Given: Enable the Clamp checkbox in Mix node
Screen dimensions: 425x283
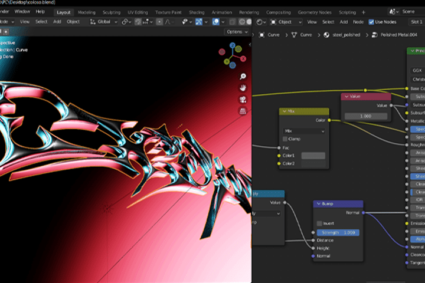Looking at the screenshot, I should tap(285, 139).
